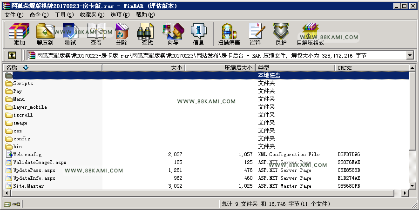The image size is (419, 210).
Task: Select the UpdatePass.aspx file icon
Action: point(9,170)
